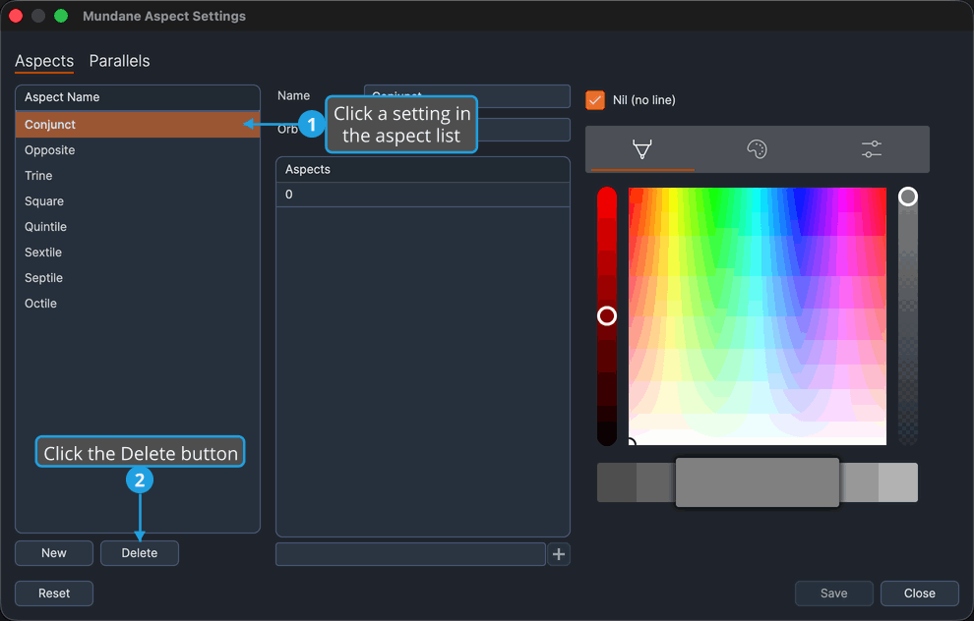This screenshot has width=974, height=621.
Task: Select the darkest gray swatch
Action: pos(616,482)
